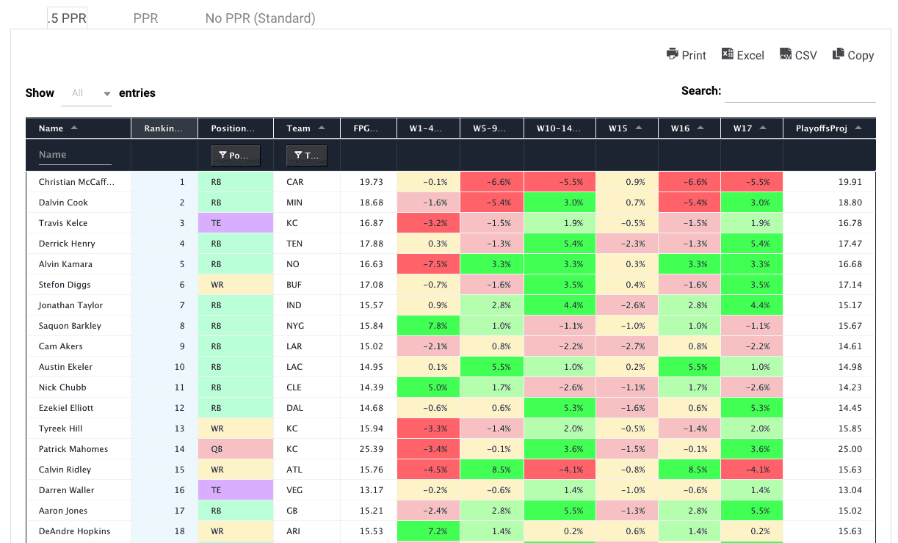This screenshot has height=543, width=898.
Task: Click the purple TE cell for Travis Kelce
Action: (x=236, y=223)
